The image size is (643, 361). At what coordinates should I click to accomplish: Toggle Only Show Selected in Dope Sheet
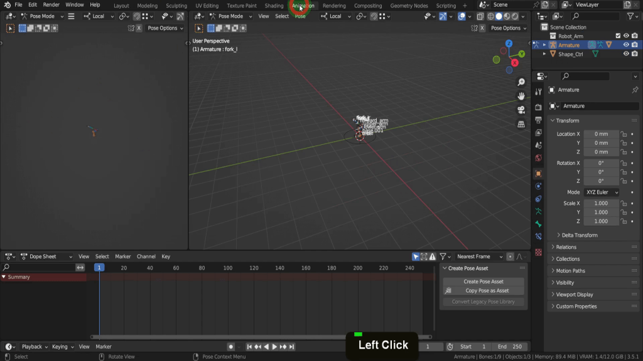click(416, 256)
